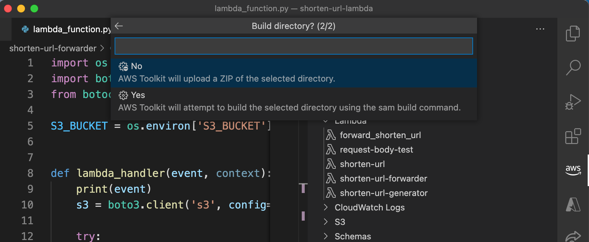Viewport: 589px width, 242px height.
Task: Close the window with red button
Action: pyautogui.click(x=8, y=9)
